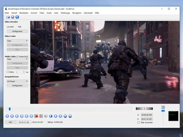Screen dimensions: 183x137
Task: Click the speaker volume icon above blue slider
Action: pyautogui.click(x=163, y=107)
